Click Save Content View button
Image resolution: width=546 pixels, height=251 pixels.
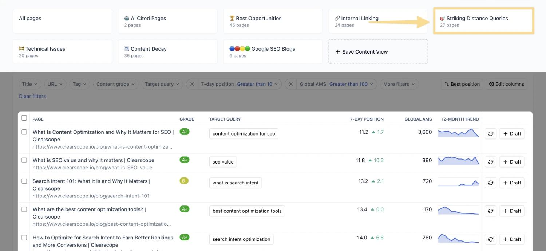click(x=378, y=52)
